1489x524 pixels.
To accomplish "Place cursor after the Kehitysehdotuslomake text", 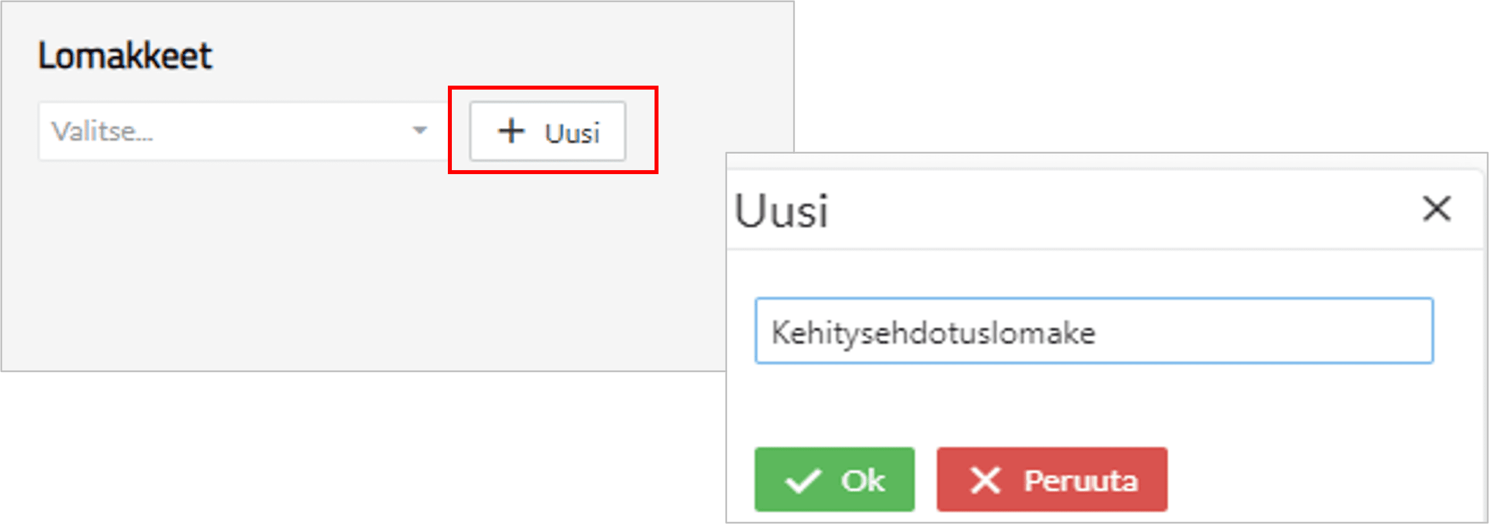I will [1098, 333].
